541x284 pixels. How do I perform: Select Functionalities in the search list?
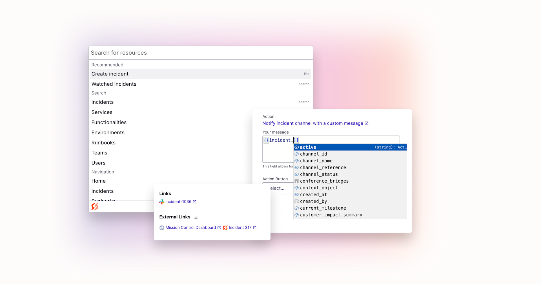click(x=109, y=122)
